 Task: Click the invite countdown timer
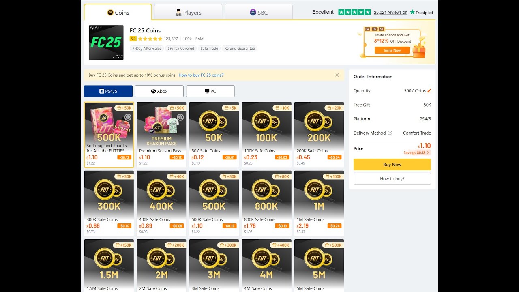click(374, 29)
